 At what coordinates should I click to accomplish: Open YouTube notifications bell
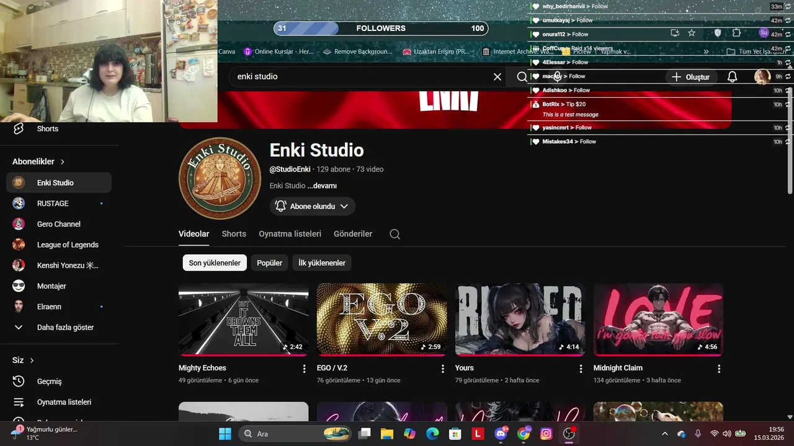[732, 77]
